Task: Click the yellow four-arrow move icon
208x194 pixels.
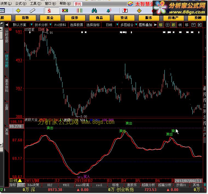Action: click(18, 11)
